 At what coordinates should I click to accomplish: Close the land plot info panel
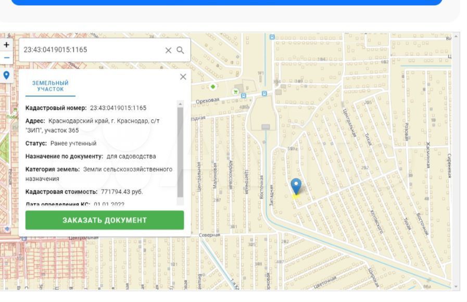coord(183,77)
